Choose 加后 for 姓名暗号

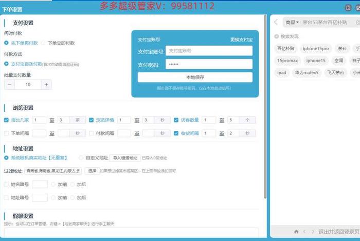pos(73,184)
